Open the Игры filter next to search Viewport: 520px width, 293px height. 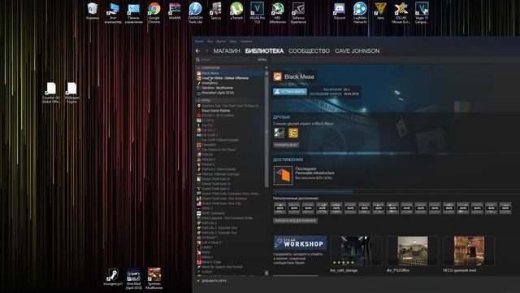[262, 59]
